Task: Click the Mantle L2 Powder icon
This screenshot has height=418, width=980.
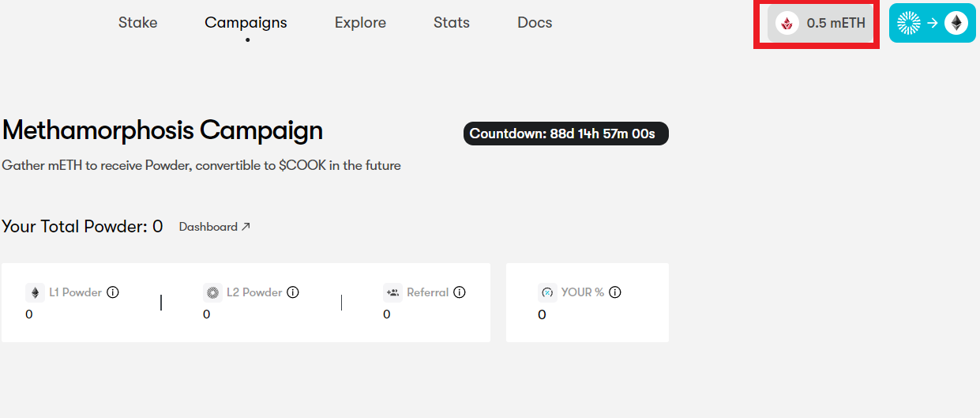Action: point(212,293)
